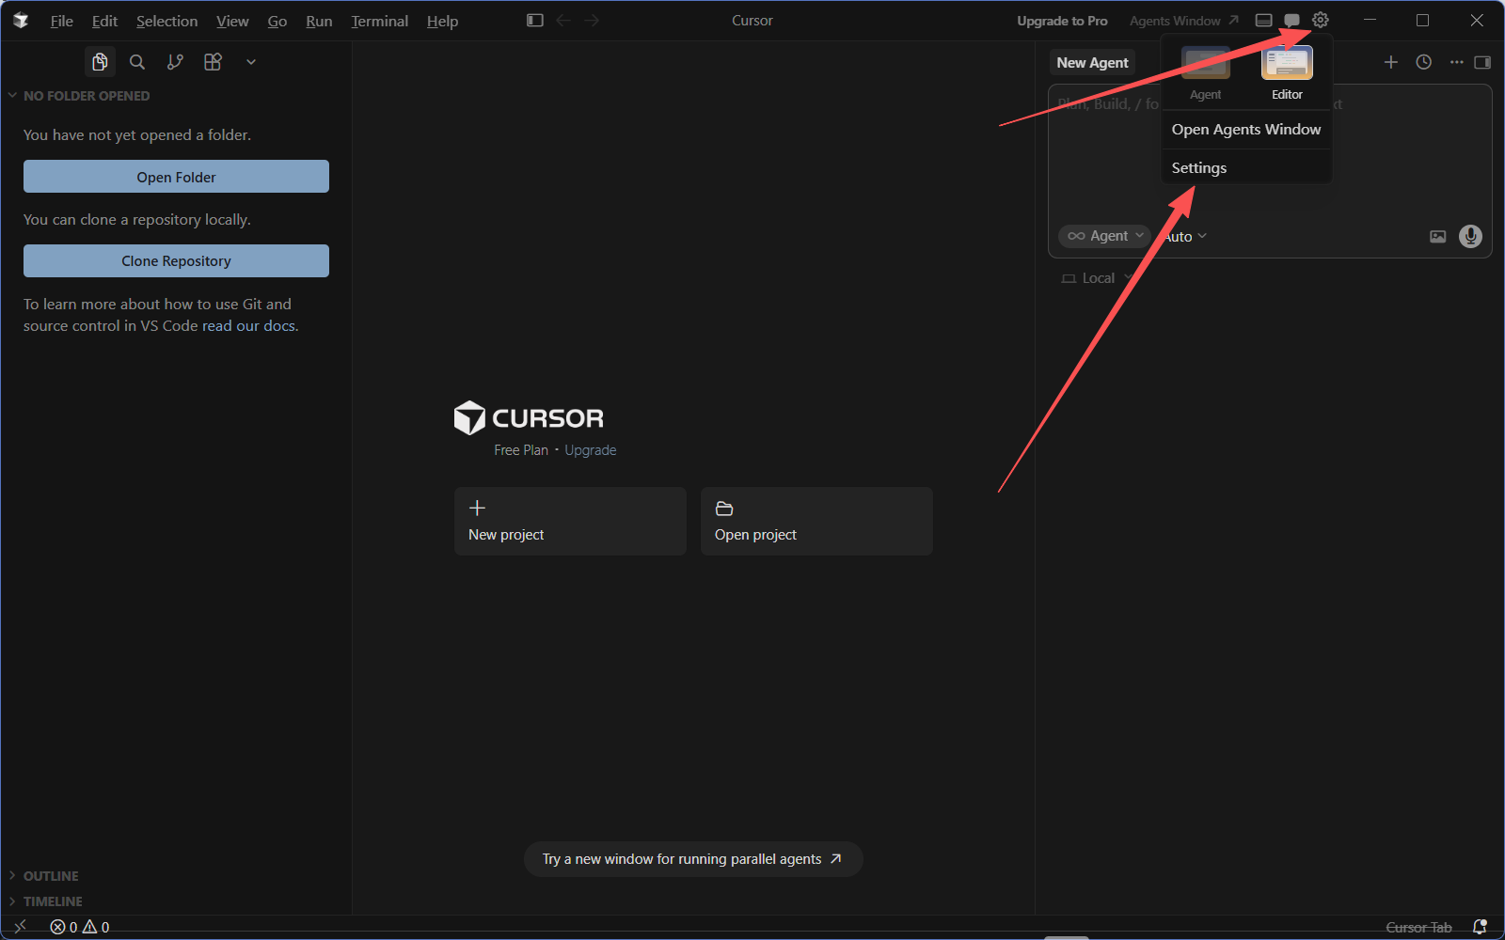This screenshot has height=940, width=1505.
Task: Go back with the title bar left arrow
Action: 563,20
